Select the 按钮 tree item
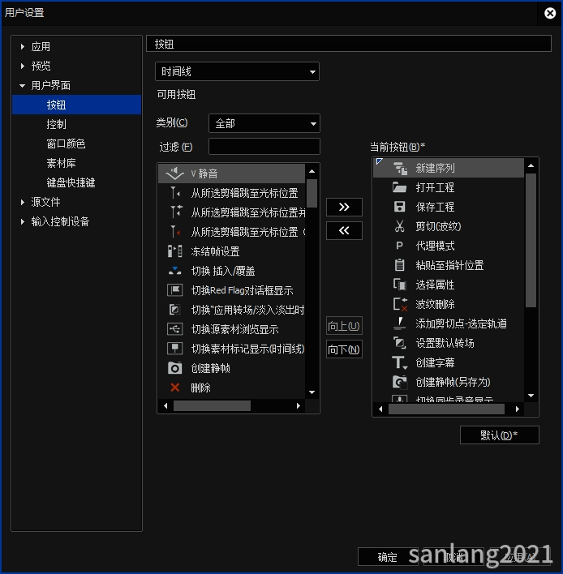 tap(76, 105)
